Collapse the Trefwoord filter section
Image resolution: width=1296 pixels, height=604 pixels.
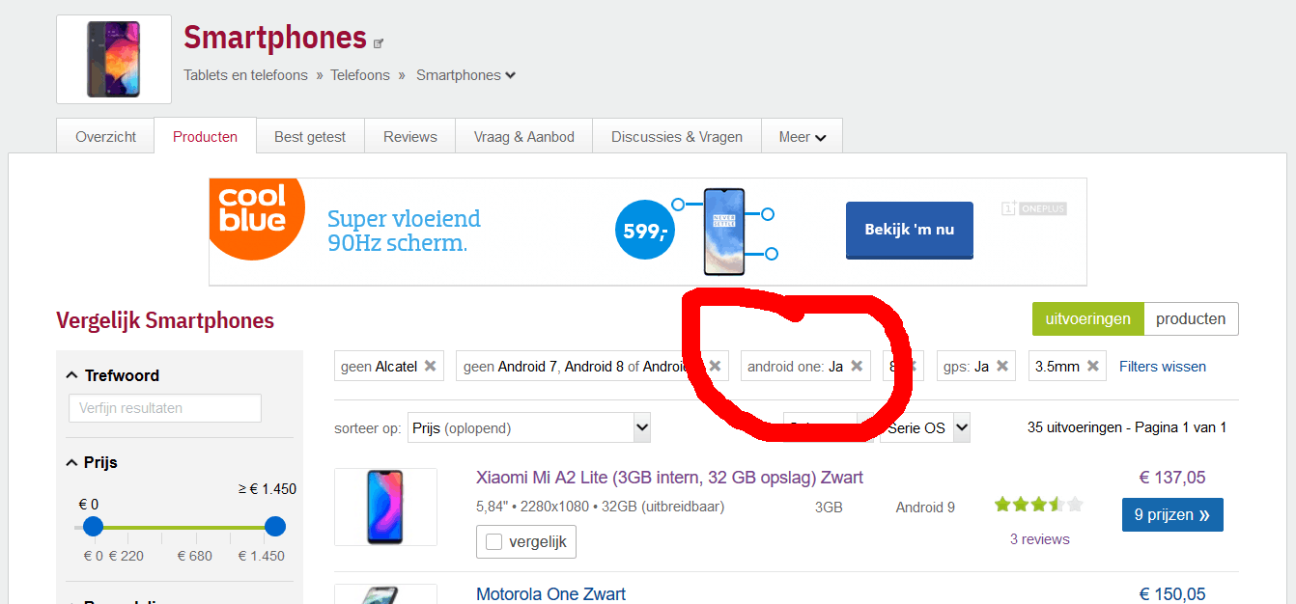tap(71, 375)
